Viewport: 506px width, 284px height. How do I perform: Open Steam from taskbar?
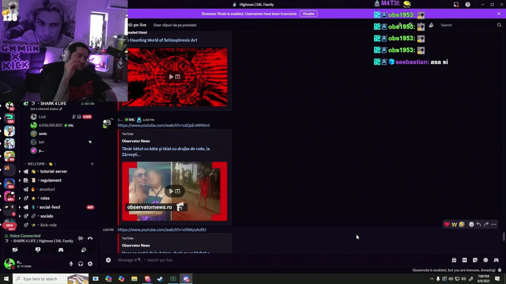coord(160,279)
